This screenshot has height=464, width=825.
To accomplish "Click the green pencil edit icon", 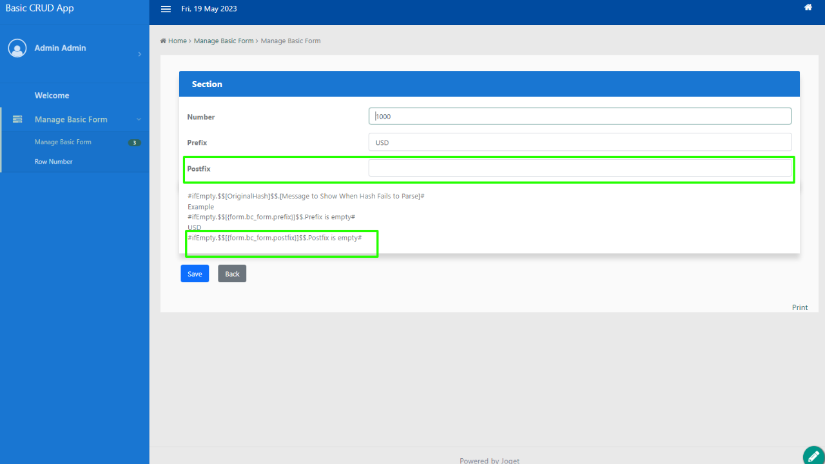I will [813, 455].
